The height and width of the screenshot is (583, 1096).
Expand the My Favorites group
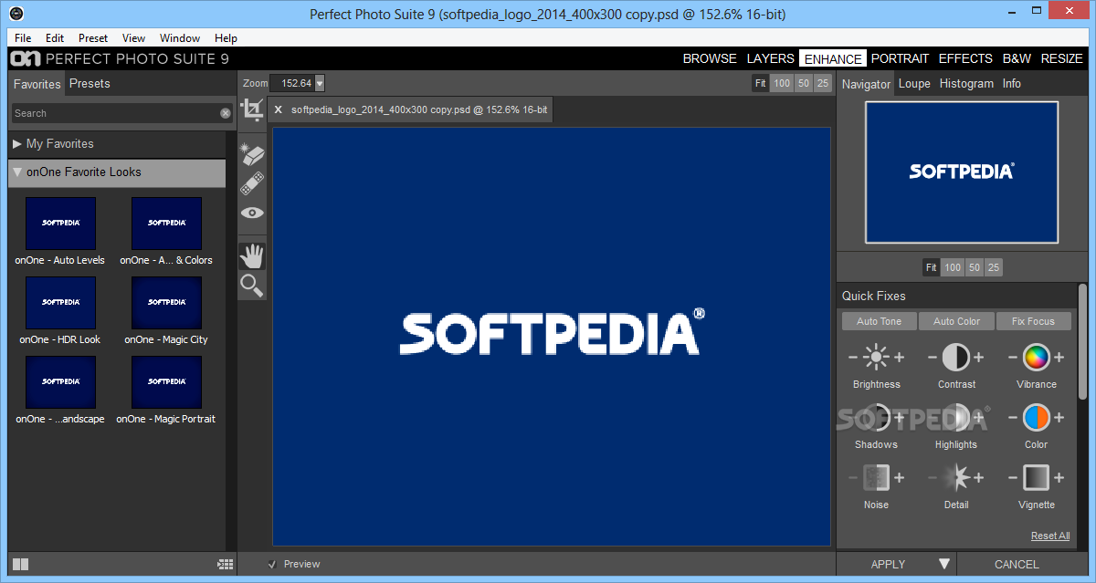(17, 144)
